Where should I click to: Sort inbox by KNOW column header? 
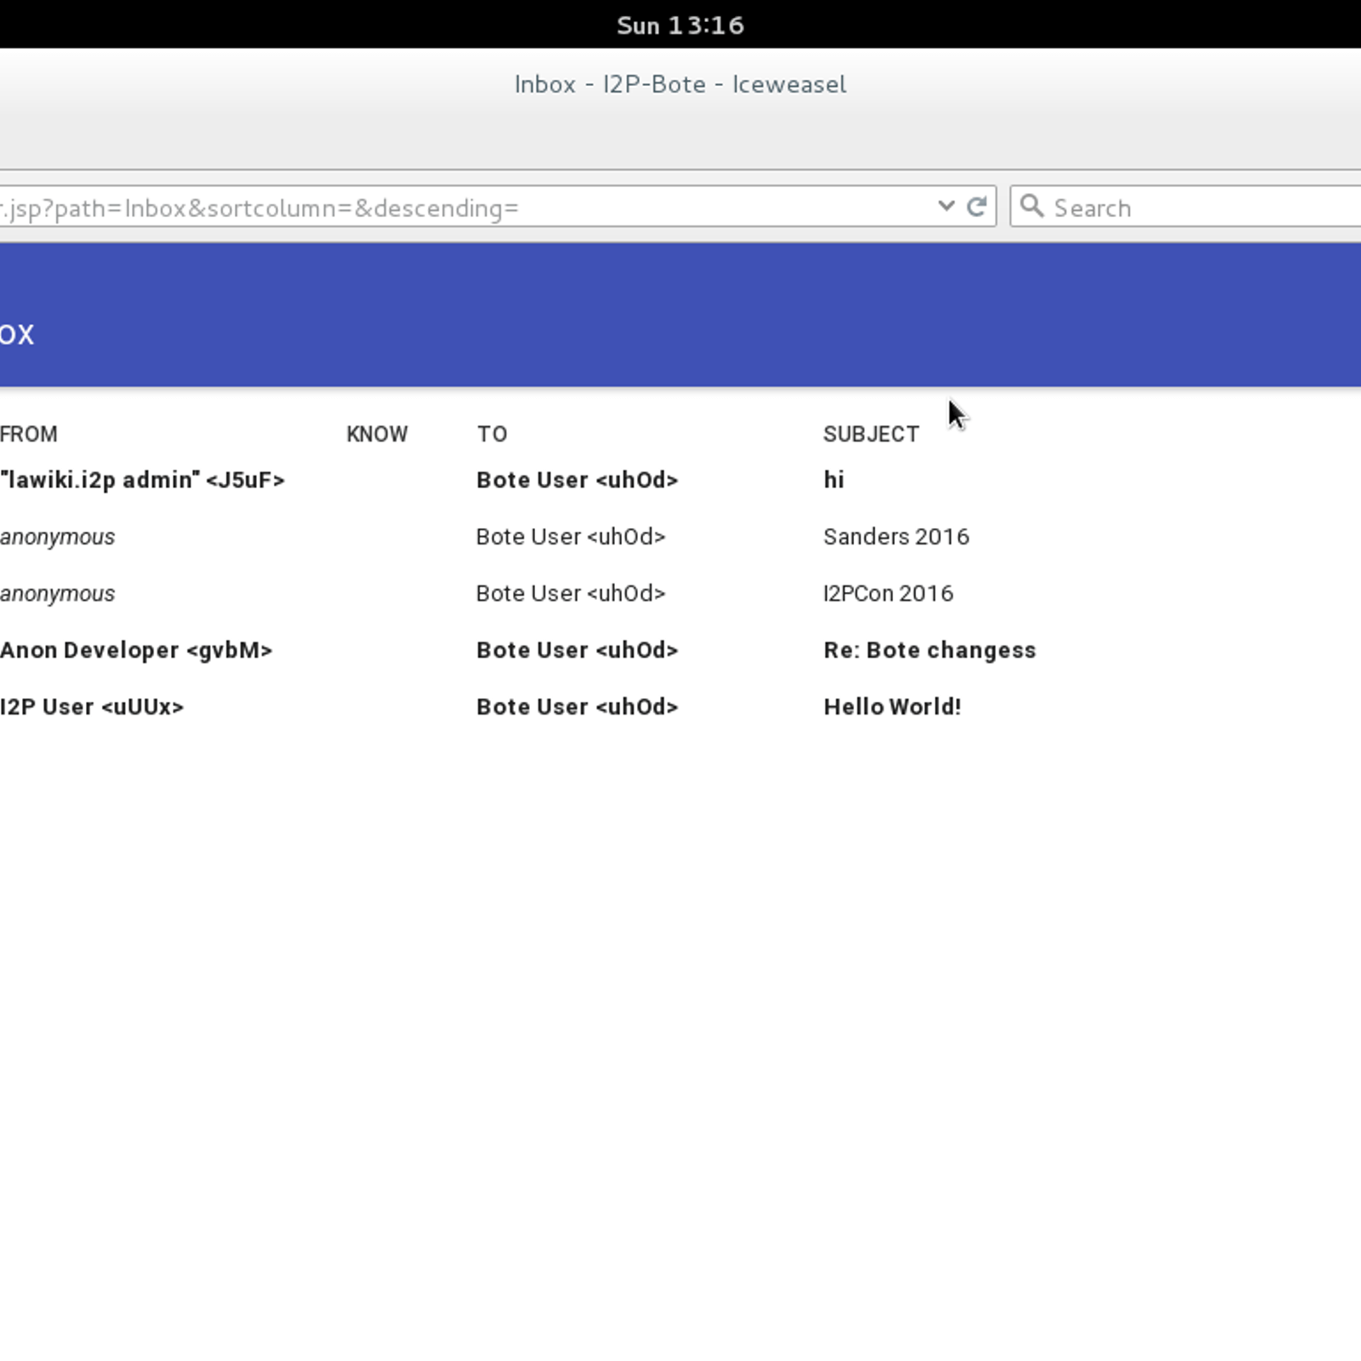(x=377, y=434)
